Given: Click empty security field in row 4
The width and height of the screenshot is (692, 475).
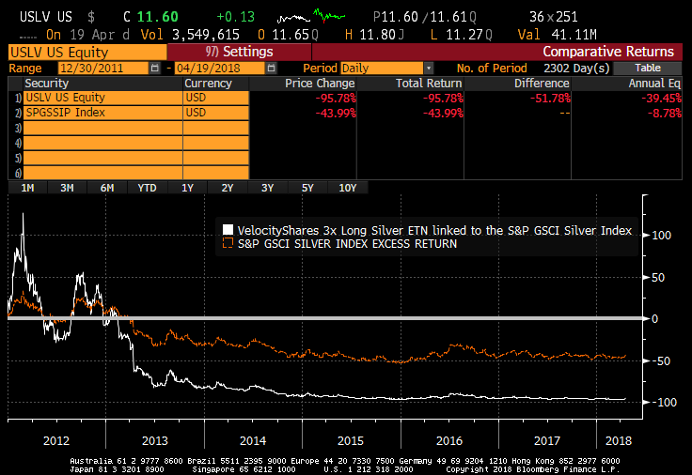Looking at the screenshot, I should (x=102, y=143).
